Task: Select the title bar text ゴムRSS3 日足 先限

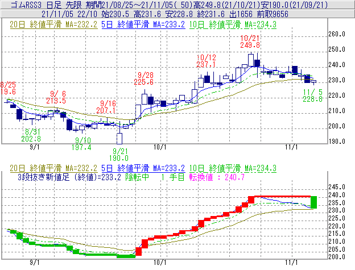Action: [47, 5]
